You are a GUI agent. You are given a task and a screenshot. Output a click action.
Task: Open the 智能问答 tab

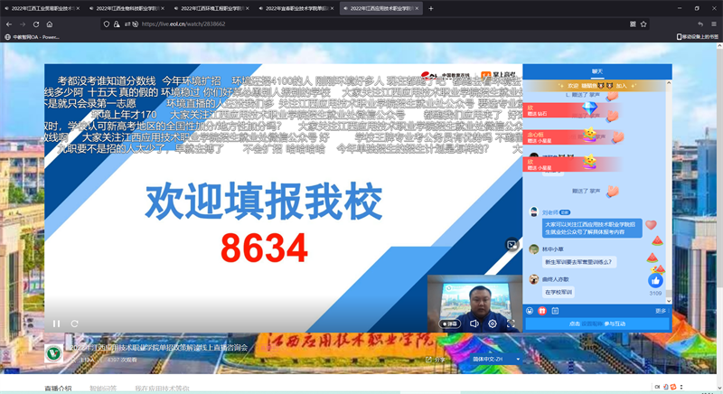click(x=103, y=389)
